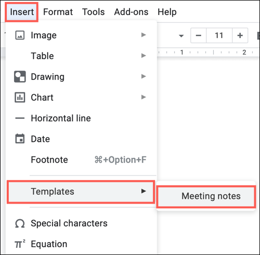The height and width of the screenshot is (255, 260).
Task: Click the Drawing shapes icon
Action: (20, 76)
